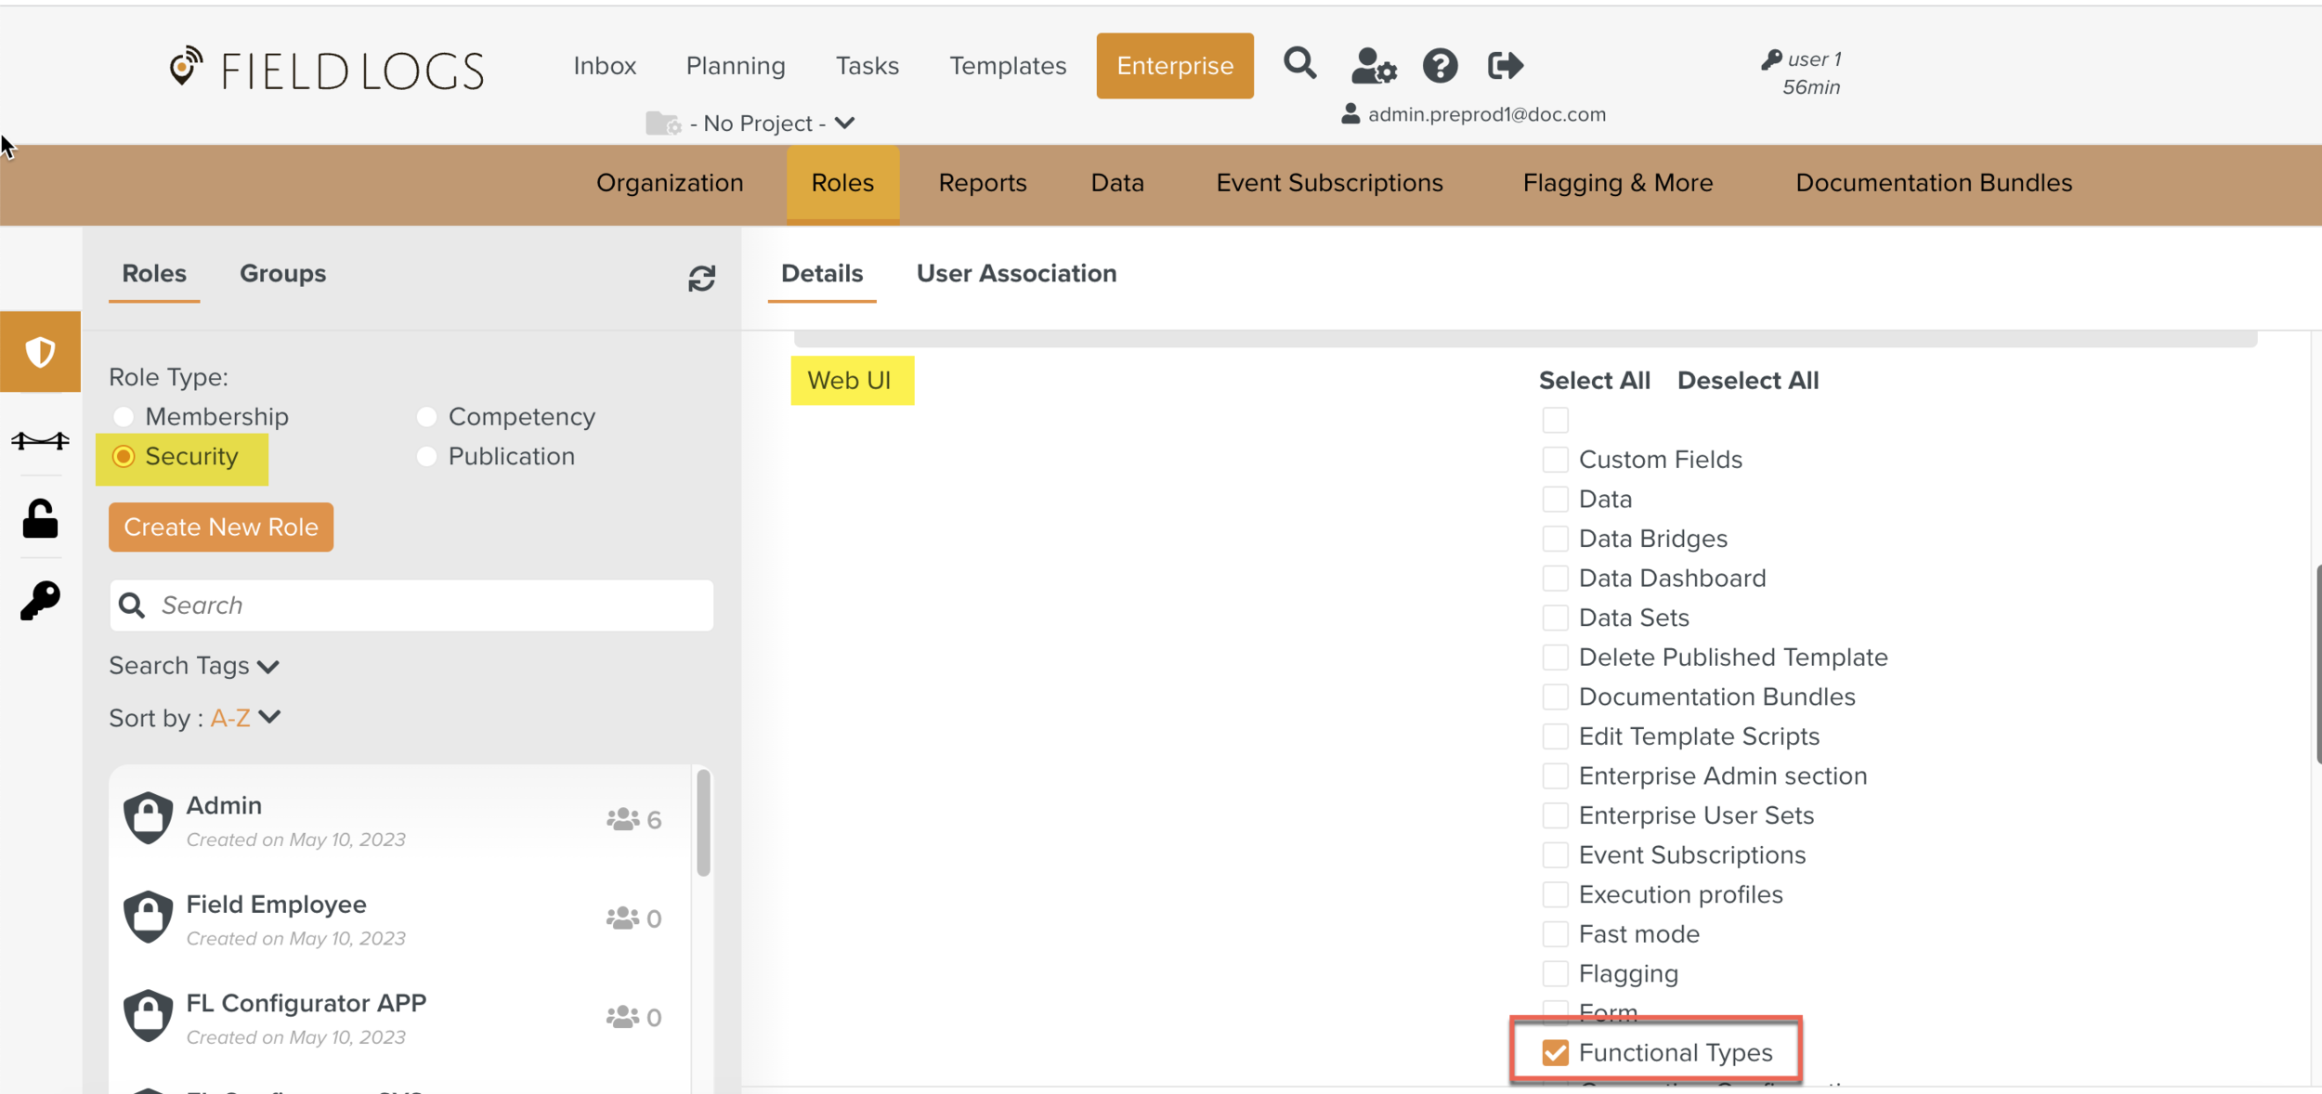The width and height of the screenshot is (2322, 1094).
Task: Switch to the User Association tab
Action: coord(1016,273)
